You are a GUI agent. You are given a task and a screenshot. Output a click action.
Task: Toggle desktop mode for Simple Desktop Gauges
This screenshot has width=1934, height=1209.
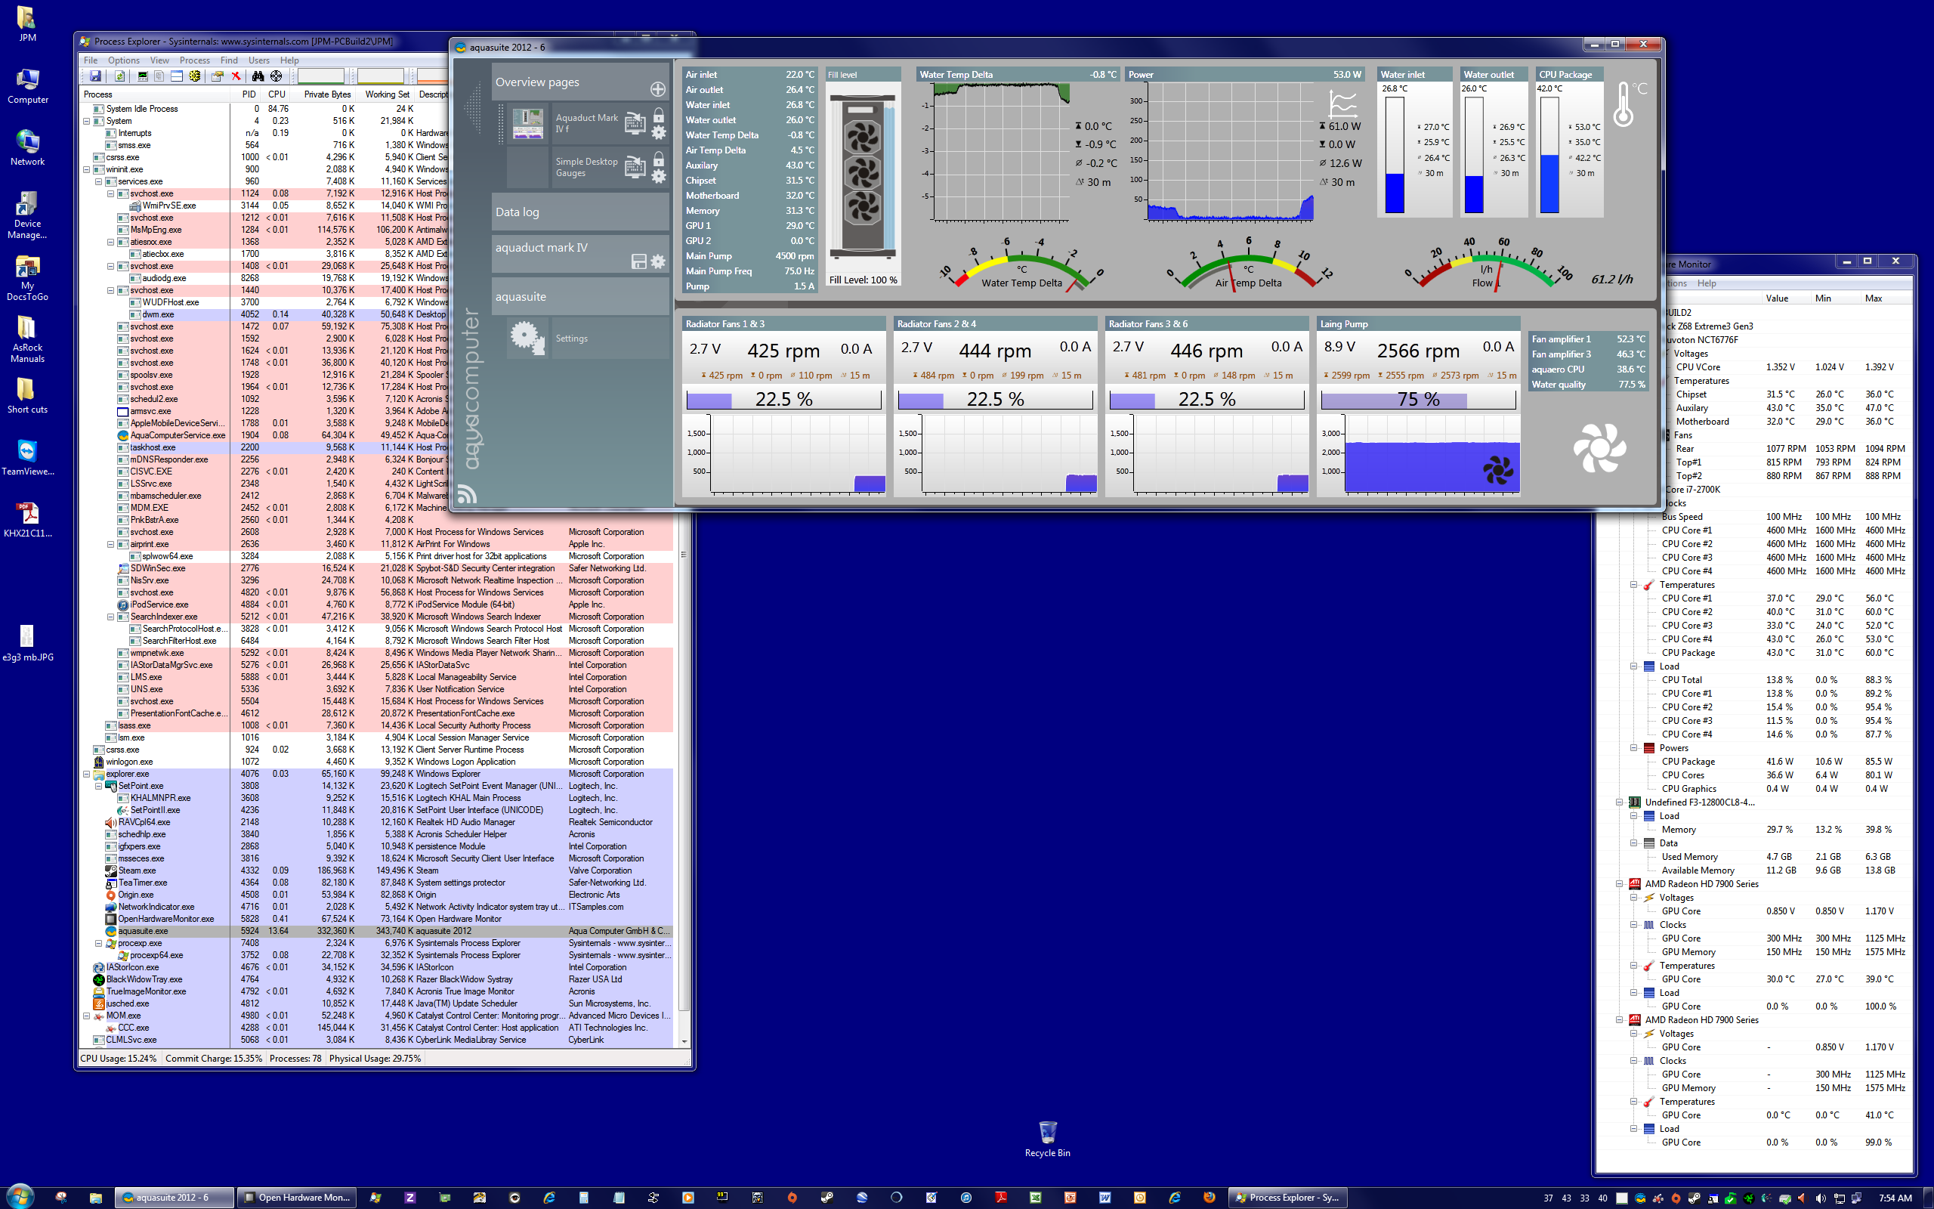coord(635,166)
